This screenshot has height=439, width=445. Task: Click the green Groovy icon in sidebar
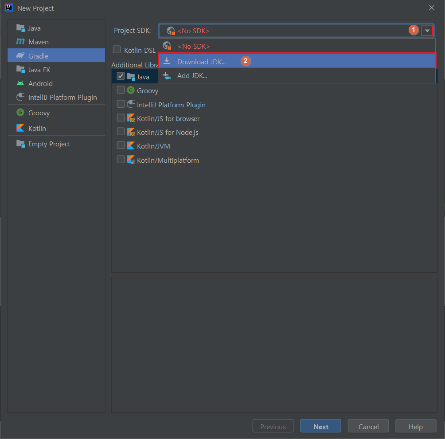coord(20,113)
